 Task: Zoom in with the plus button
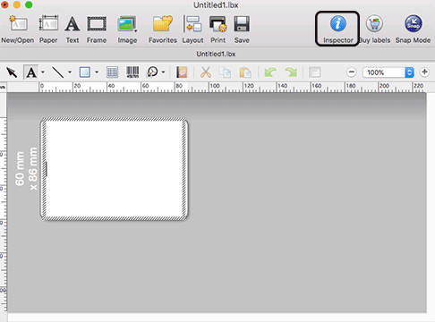[424, 72]
